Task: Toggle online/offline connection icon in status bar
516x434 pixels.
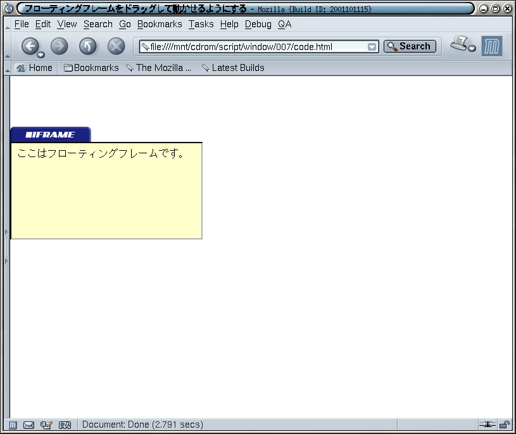Action: pos(487,424)
